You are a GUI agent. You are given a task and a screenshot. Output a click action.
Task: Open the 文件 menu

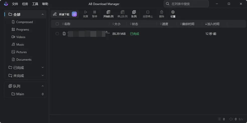15,4
